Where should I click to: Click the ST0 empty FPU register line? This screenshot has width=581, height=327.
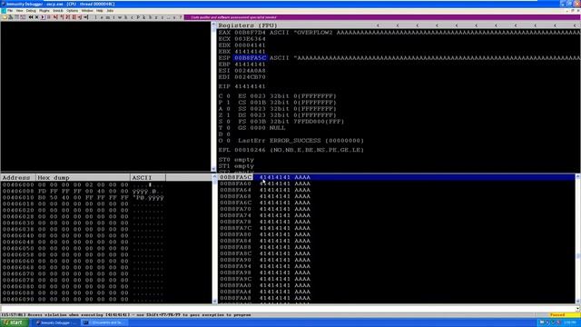pos(236,160)
